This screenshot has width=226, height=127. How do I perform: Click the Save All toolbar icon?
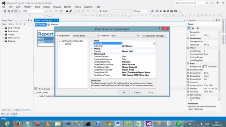click(x=71, y=11)
